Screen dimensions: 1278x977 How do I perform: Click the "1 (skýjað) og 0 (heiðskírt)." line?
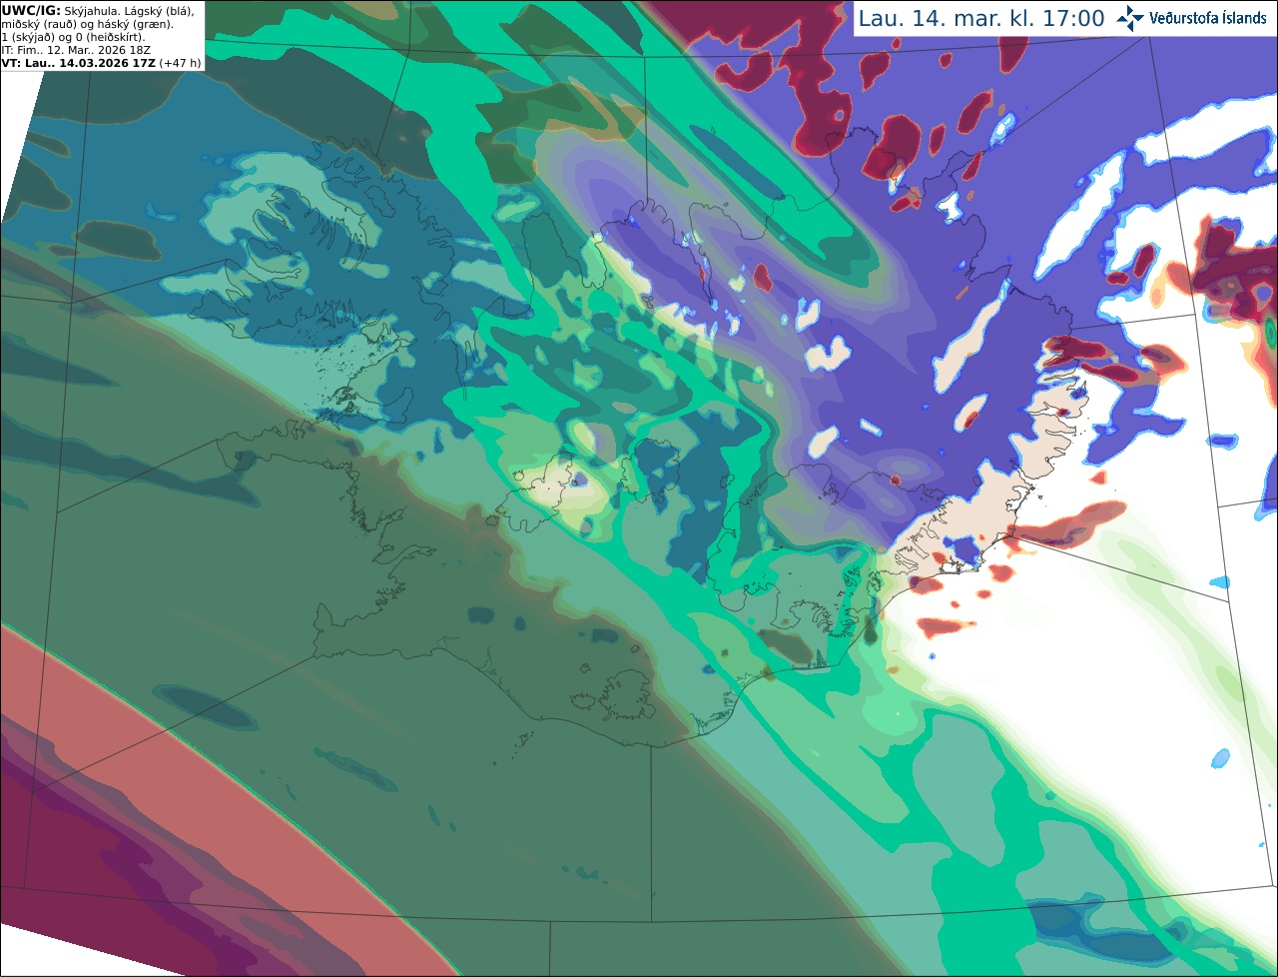click(x=74, y=37)
